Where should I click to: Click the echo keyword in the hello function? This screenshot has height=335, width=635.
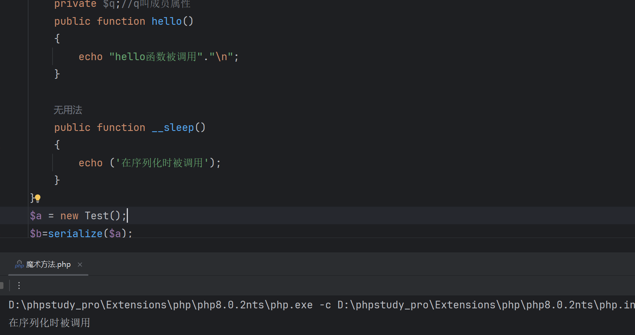(91, 57)
